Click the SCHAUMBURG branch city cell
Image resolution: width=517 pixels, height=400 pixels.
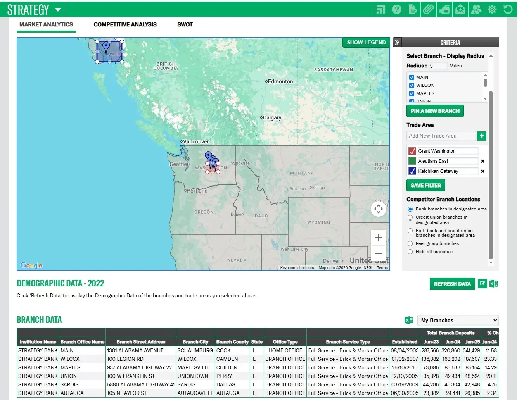point(195,350)
